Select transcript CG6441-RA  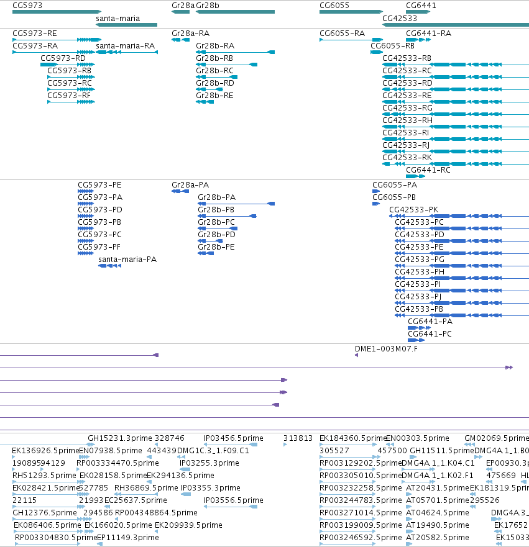pyautogui.click(x=418, y=40)
